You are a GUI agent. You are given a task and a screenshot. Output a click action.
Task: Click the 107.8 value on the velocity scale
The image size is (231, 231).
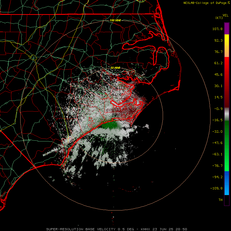coord(217,29)
